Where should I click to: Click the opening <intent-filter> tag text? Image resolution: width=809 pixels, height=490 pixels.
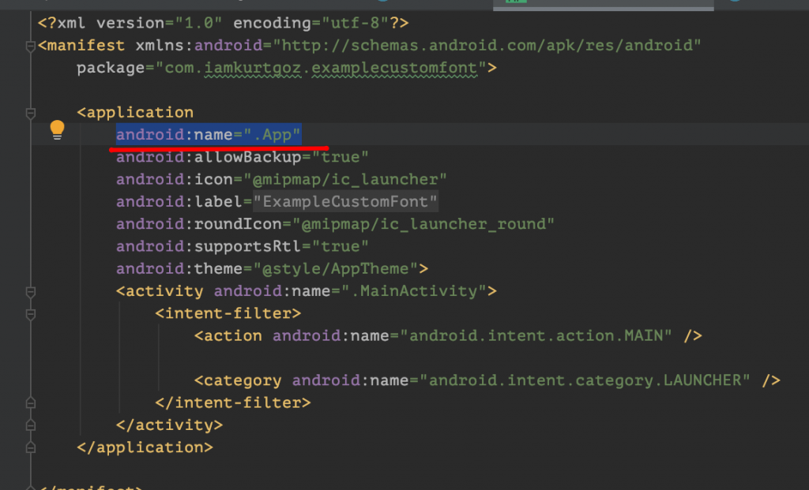(228, 313)
